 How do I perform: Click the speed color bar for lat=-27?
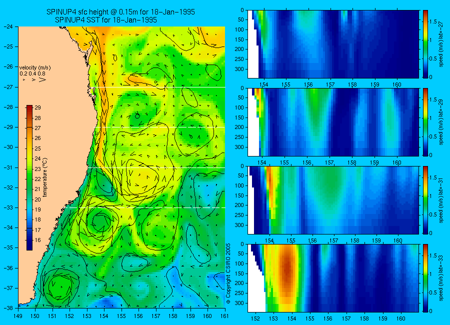425,44
